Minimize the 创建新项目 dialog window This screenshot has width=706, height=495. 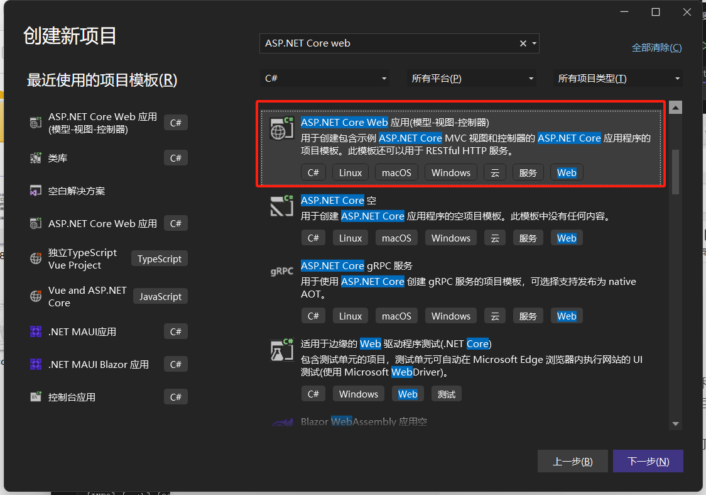pos(624,12)
